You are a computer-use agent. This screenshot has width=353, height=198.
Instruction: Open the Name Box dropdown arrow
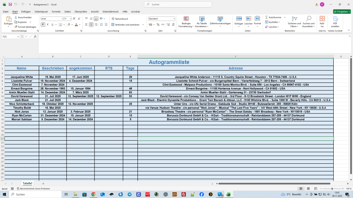point(18,36)
